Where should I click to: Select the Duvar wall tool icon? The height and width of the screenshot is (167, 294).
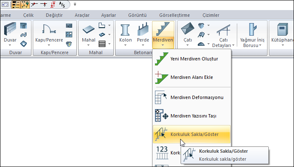(10, 29)
